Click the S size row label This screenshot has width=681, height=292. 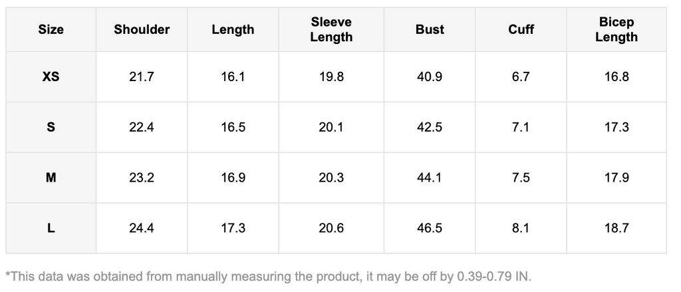pos(51,127)
